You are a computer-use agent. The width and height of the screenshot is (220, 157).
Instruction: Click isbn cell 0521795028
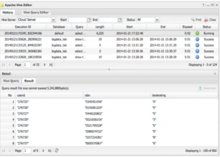coord(94,125)
